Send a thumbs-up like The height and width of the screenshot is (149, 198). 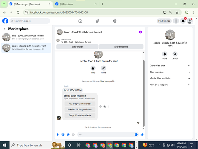click(x=142, y=135)
